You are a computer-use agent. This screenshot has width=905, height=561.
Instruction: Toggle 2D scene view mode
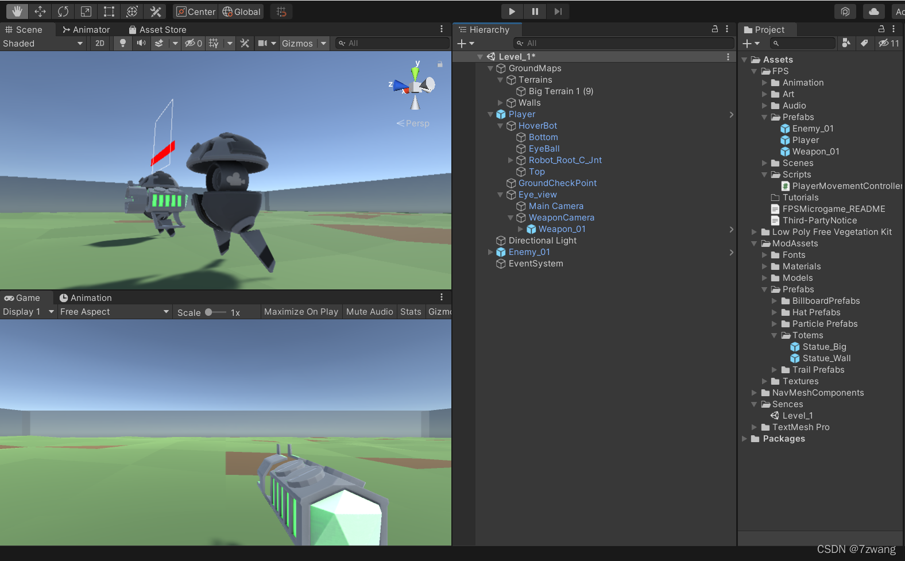click(x=100, y=43)
